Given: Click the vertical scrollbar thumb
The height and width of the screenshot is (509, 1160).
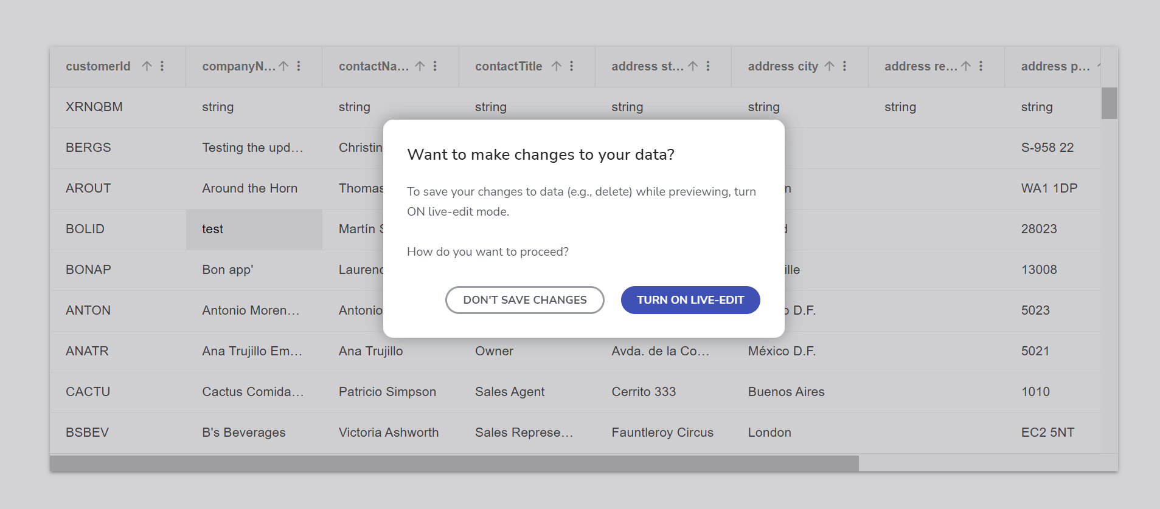Looking at the screenshot, I should click(1109, 103).
